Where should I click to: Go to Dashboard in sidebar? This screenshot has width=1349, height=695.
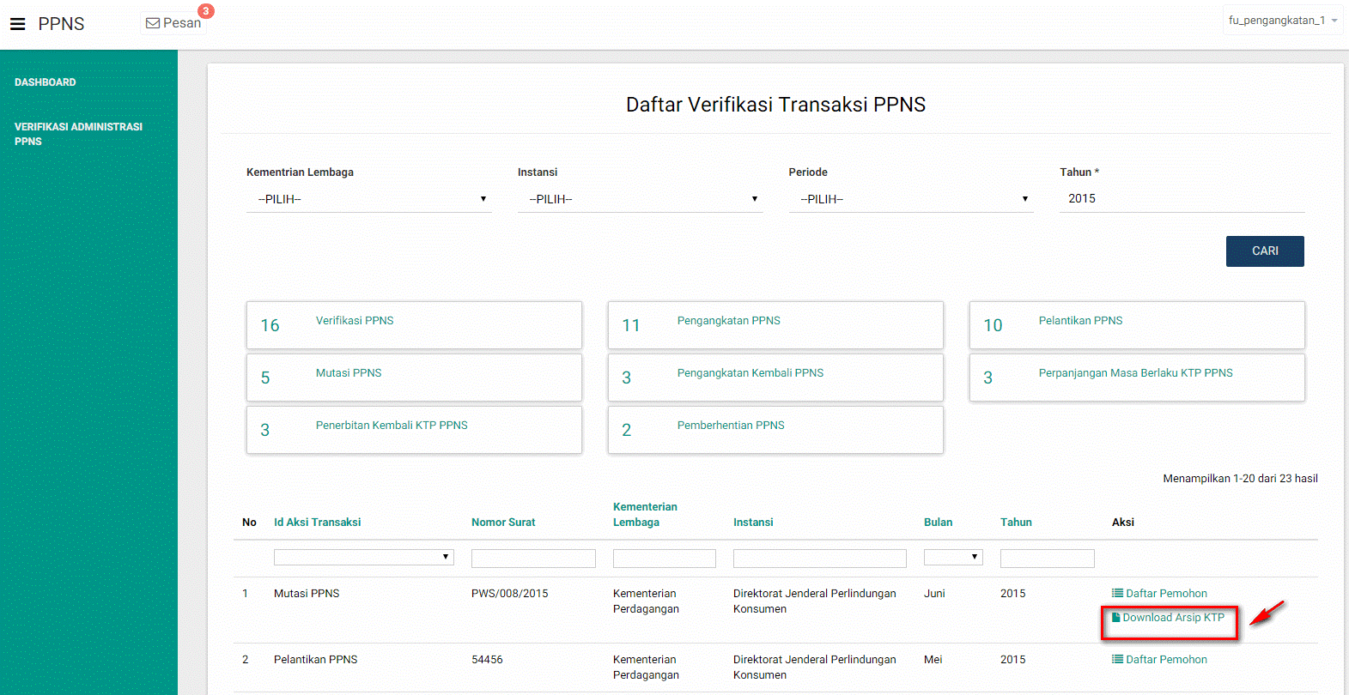click(x=46, y=82)
